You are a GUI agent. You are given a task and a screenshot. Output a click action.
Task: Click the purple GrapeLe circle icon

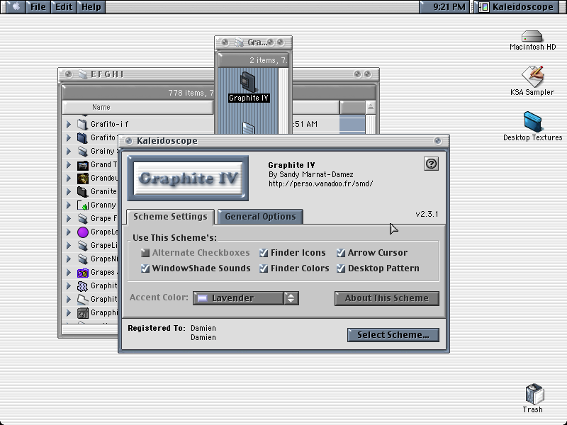[x=82, y=232]
